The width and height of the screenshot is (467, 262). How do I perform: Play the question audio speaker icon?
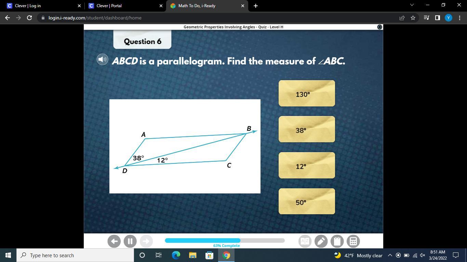103,59
